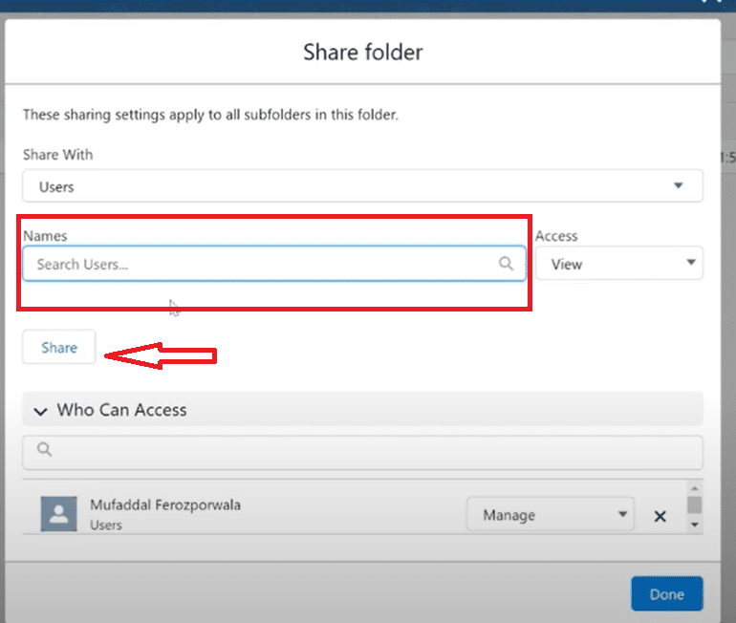Click Mufaddal Ferozporwala's user avatar icon
The image size is (736, 623).
(x=58, y=514)
